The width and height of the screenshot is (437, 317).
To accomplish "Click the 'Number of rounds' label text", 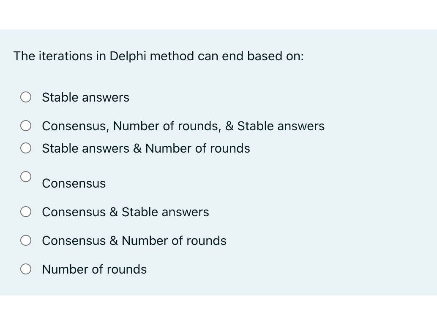I will (94, 269).
